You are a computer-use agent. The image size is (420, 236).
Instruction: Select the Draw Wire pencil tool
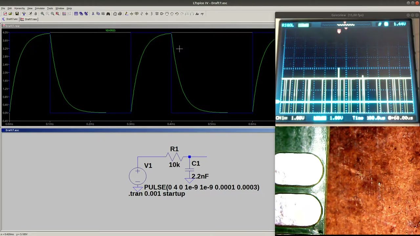[126, 14]
